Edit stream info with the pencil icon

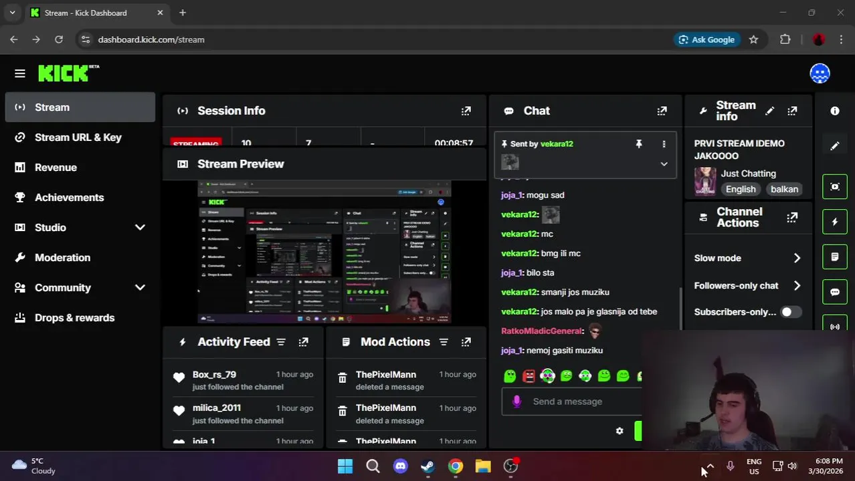(x=770, y=111)
